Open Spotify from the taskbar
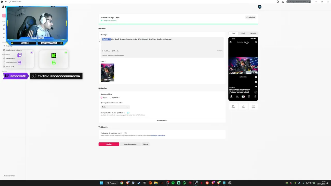 [x=173, y=183]
